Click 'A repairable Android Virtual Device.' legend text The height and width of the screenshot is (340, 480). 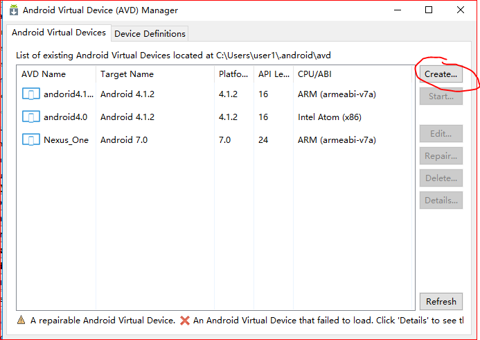[x=103, y=321]
